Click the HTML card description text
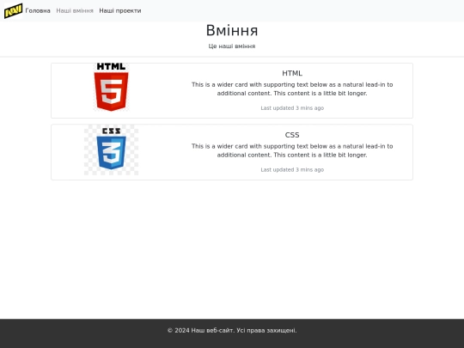 point(292,89)
